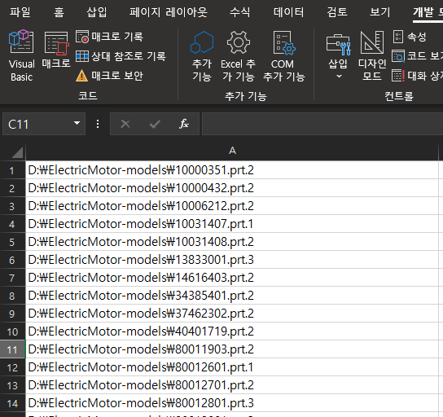Click cell with 80012601.prt.1 path
The image size is (443, 417).
(x=232, y=367)
